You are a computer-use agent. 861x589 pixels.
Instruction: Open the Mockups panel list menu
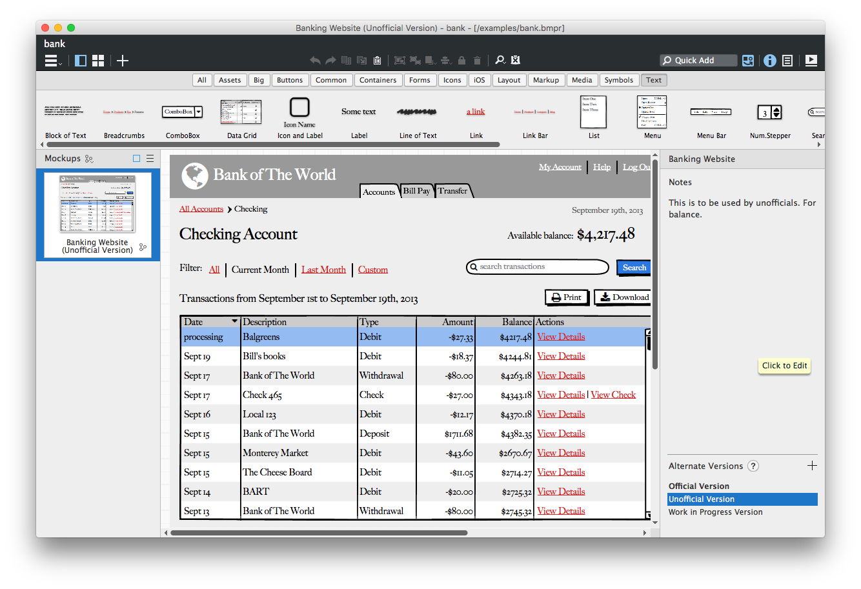pyautogui.click(x=150, y=159)
